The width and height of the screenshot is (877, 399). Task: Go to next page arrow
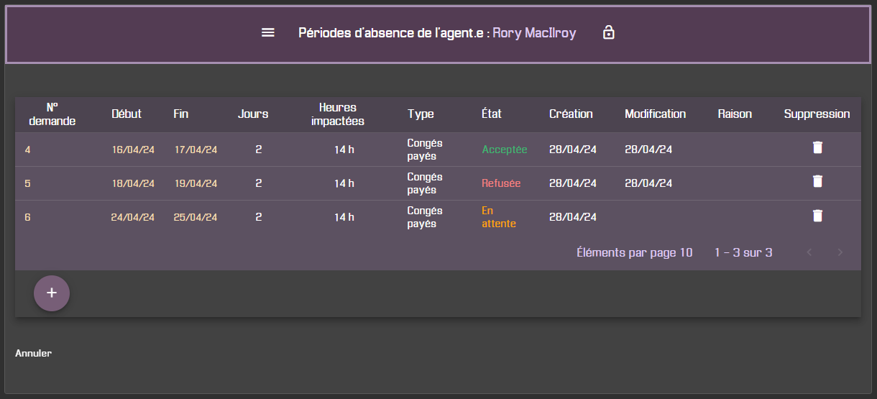(840, 252)
